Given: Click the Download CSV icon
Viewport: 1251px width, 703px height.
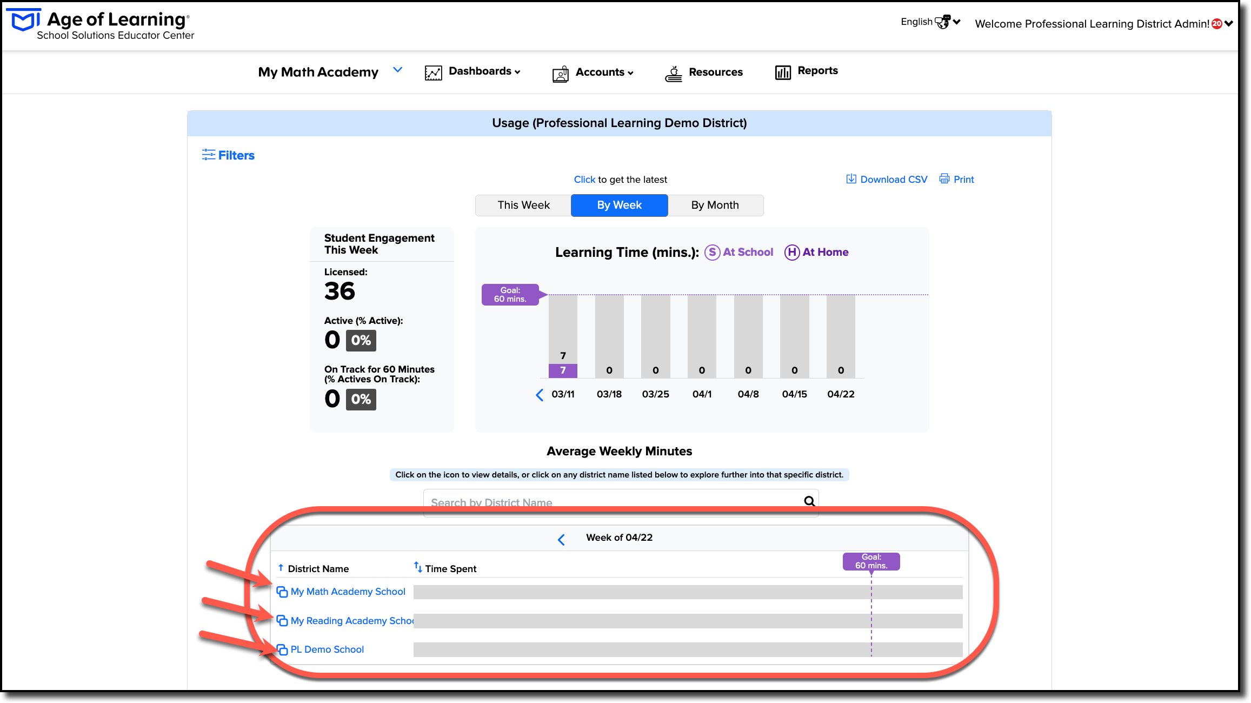Looking at the screenshot, I should (x=851, y=178).
